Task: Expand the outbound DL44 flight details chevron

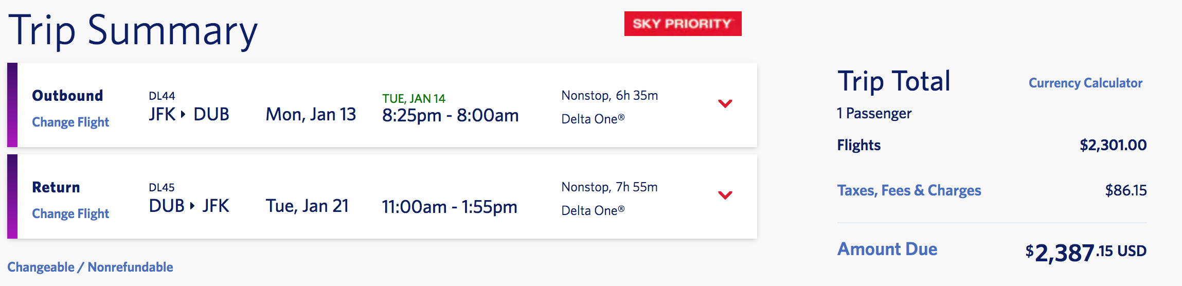Action: click(x=725, y=103)
